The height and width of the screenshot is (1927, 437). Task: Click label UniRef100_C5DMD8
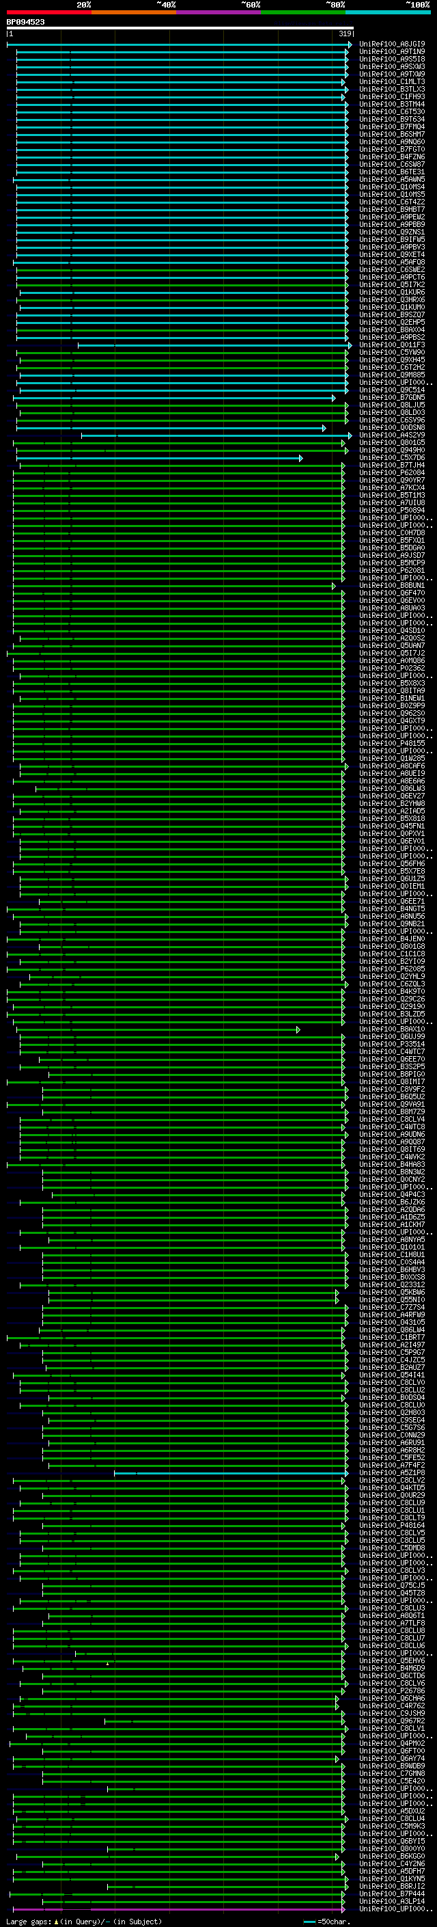click(392, 1548)
